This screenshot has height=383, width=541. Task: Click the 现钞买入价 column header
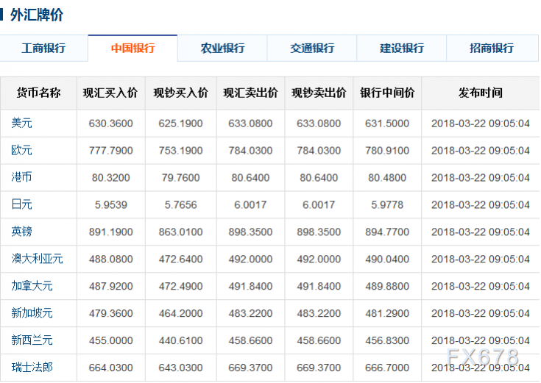(180, 93)
